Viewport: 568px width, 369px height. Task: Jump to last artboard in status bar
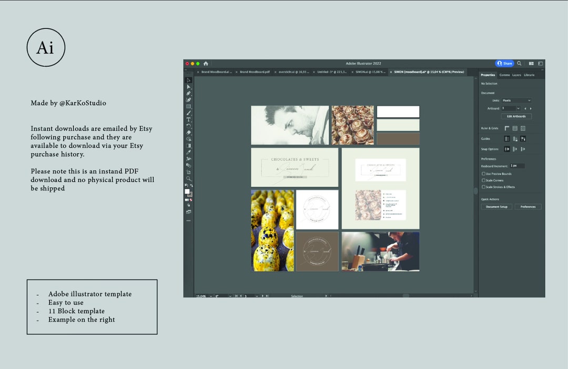267,296
